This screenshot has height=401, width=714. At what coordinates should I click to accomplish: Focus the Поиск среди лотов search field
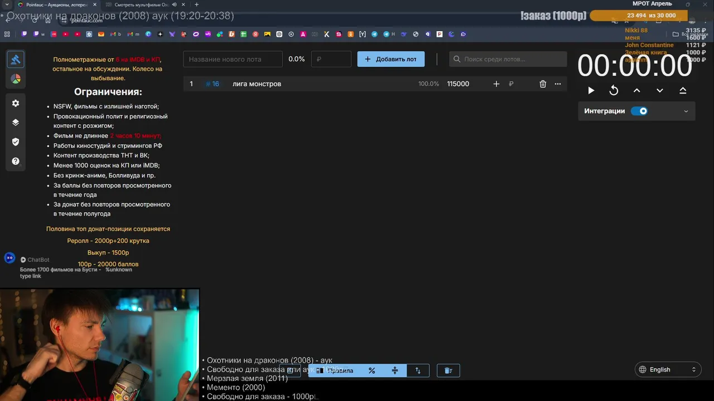[x=508, y=59]
